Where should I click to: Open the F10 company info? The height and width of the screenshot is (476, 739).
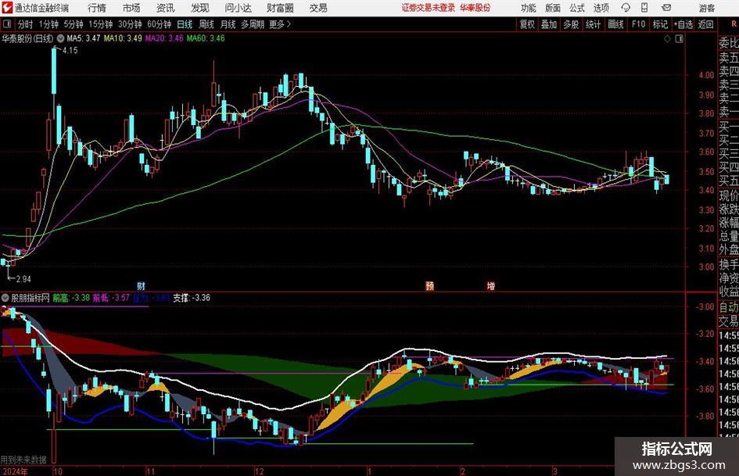point(638,24)
